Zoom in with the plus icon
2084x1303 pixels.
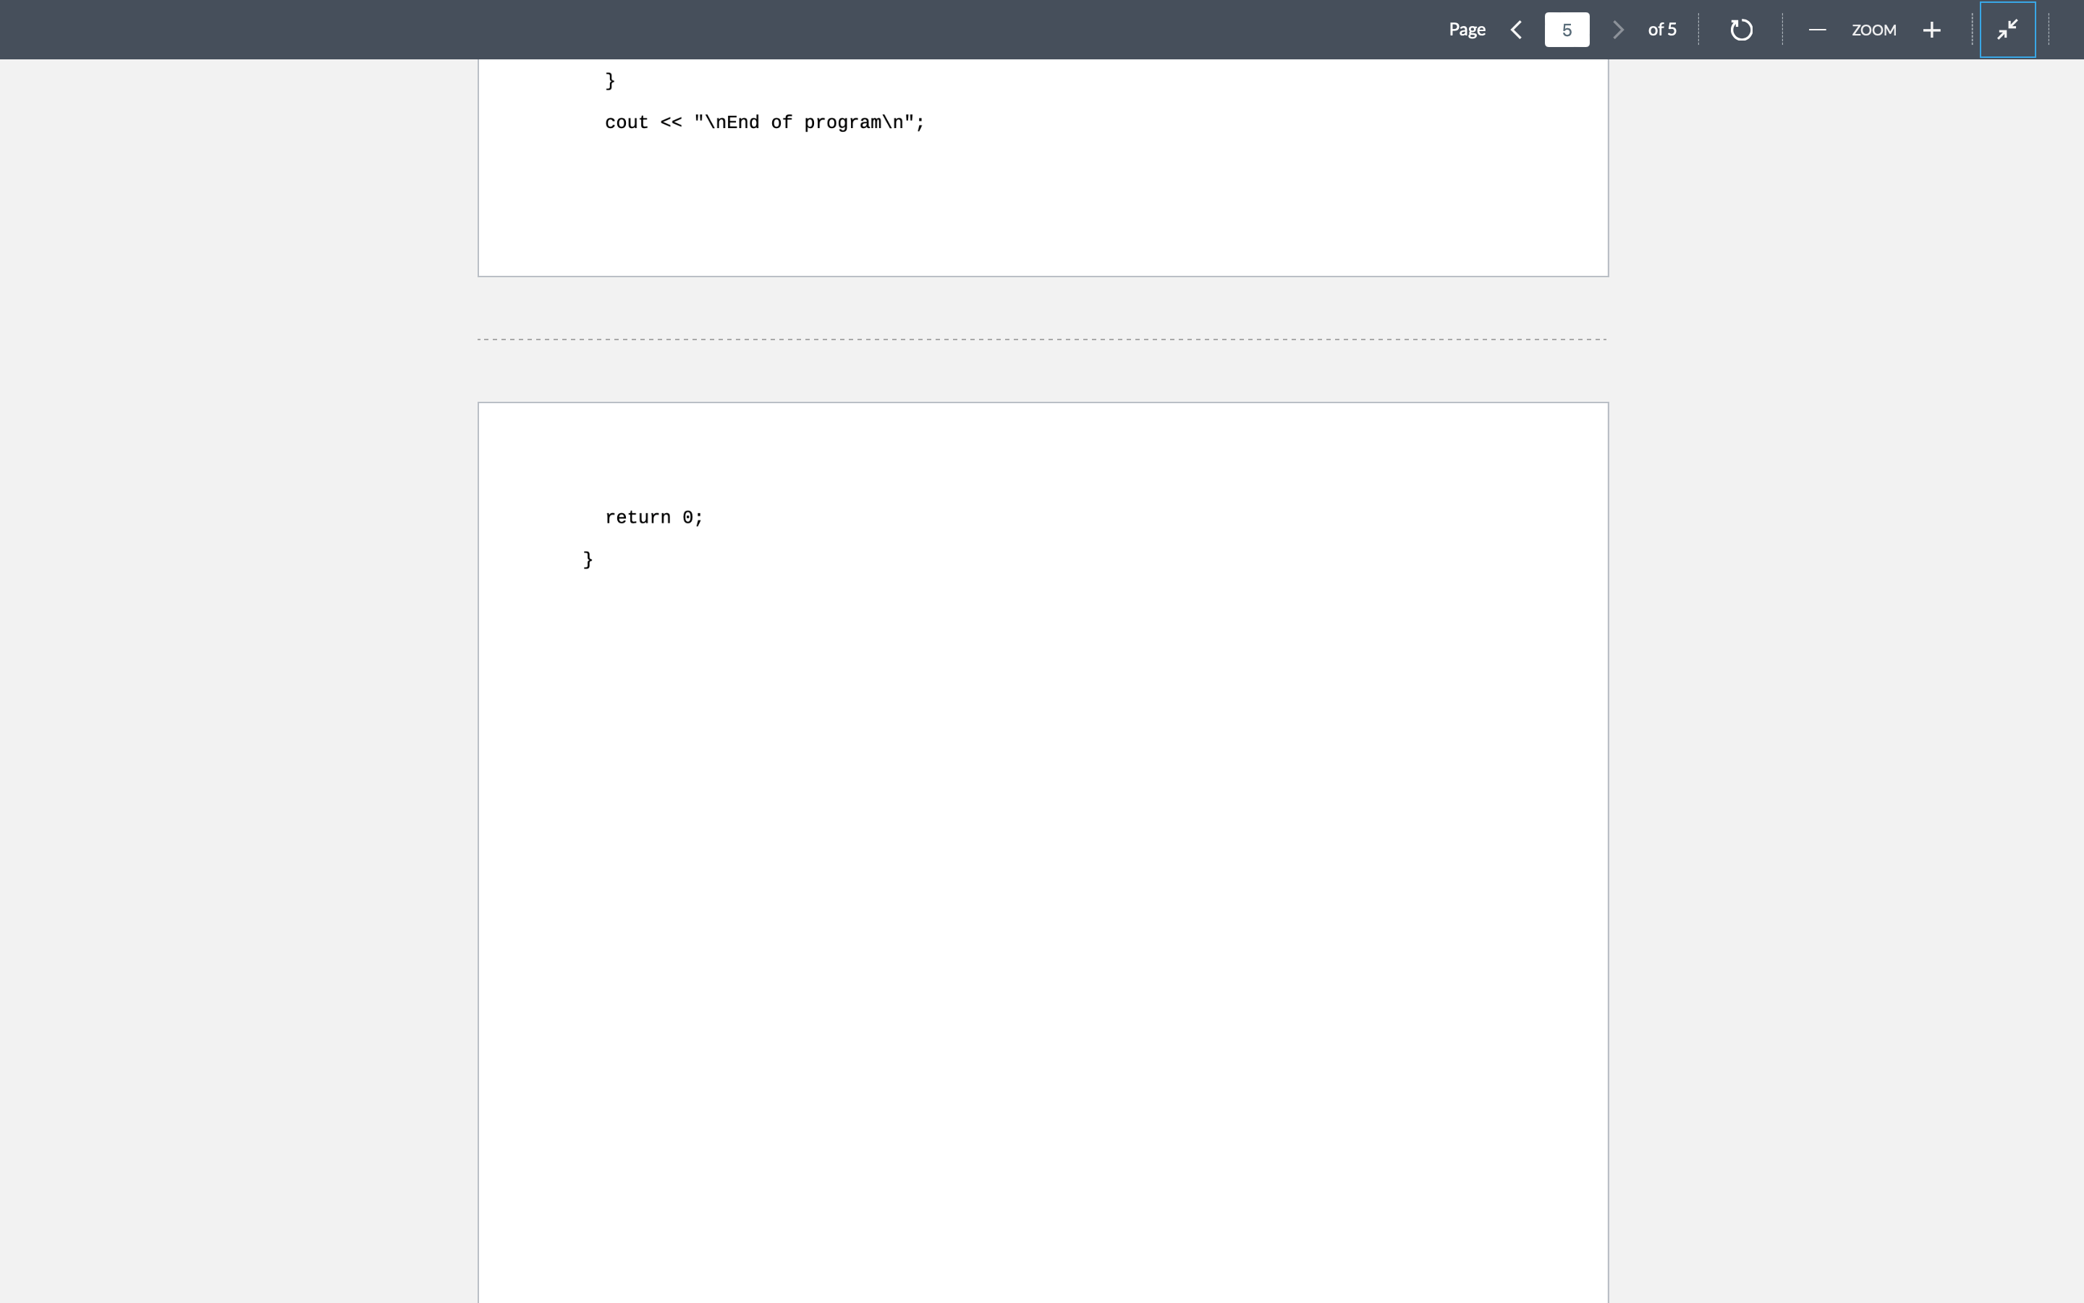pyautogui.click(x=1931, y=29)
